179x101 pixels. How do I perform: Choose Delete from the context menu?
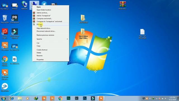51,53
